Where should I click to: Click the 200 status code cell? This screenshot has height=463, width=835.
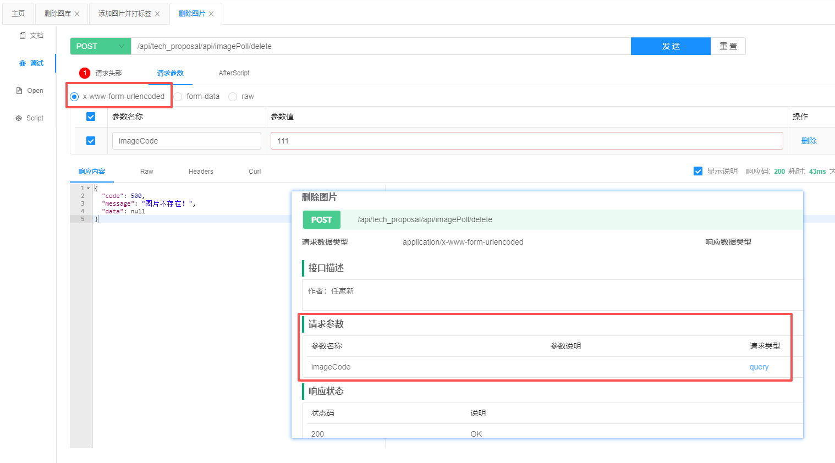(317, 434)
